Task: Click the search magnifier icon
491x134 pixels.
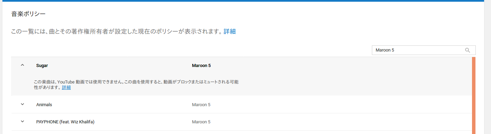Action: [468, 50]
